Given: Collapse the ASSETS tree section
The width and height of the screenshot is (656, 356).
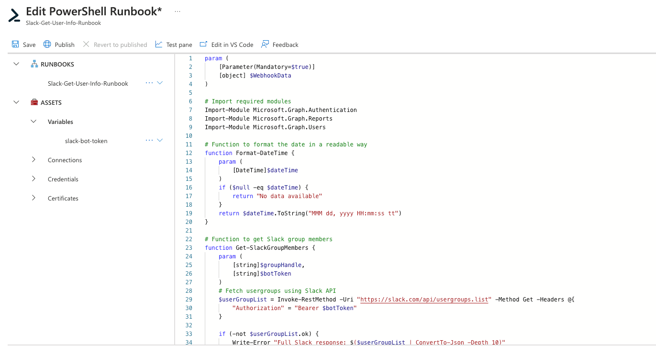Looking at the screenshot, I should pyautogui.click(x=16, y=102).
